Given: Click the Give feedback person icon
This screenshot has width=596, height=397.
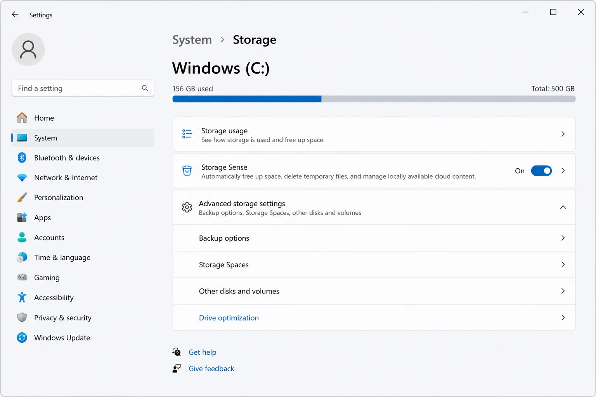Looking at the screenshot, I should (x=177, y=368).
